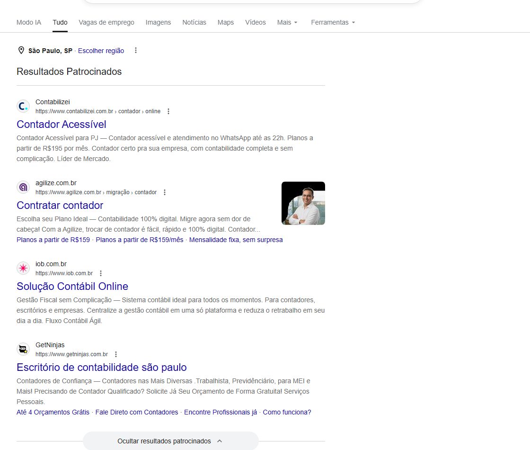This screenshot has height=450, width=530.
Task: Click the agilize ad man thumbnail
Action: tap(303, 203)
